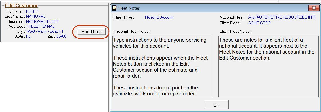Select the Last Name value NATIONAL
321x112 pixels.
pos(36,16)
